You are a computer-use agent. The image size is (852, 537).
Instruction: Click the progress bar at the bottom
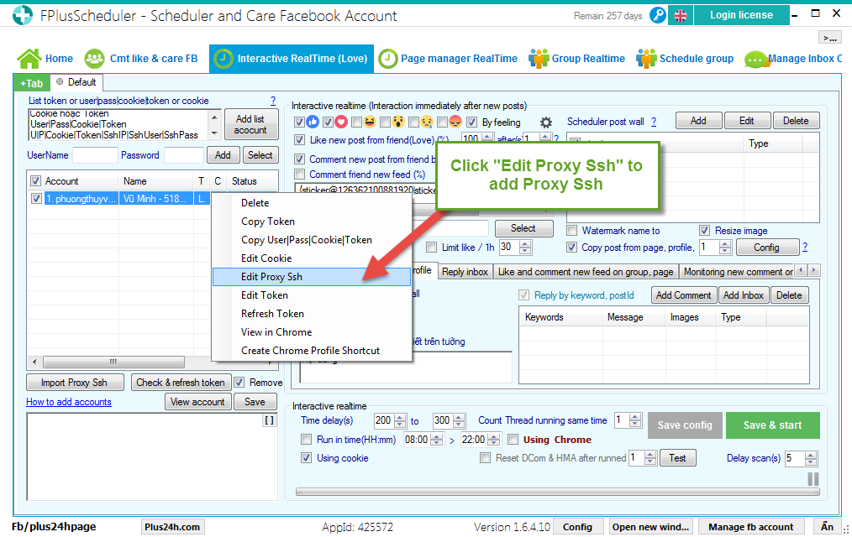pyautogui.click(x=557, y=492)
